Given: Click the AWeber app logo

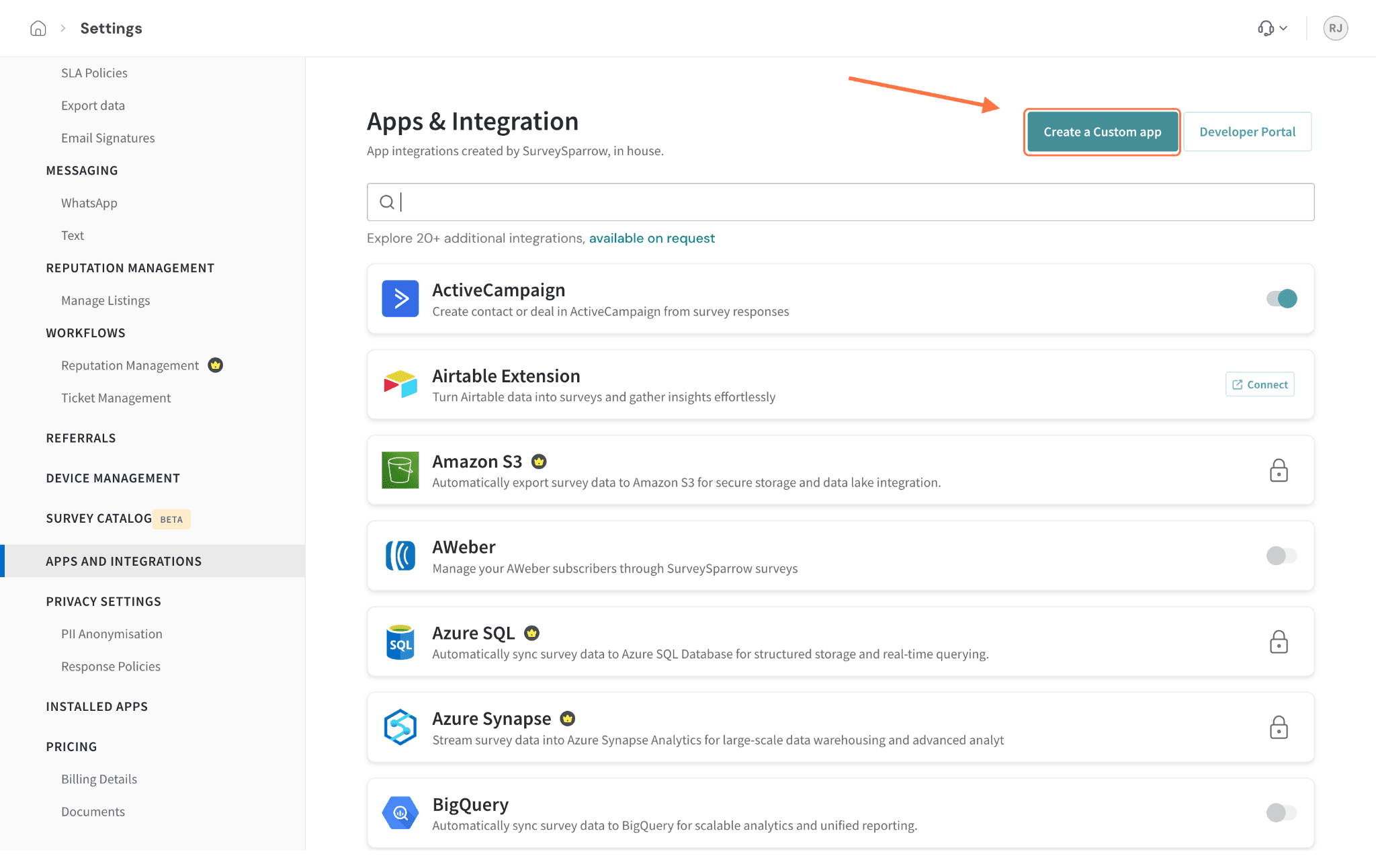Looking at the screenshot, I should (400, 556).
